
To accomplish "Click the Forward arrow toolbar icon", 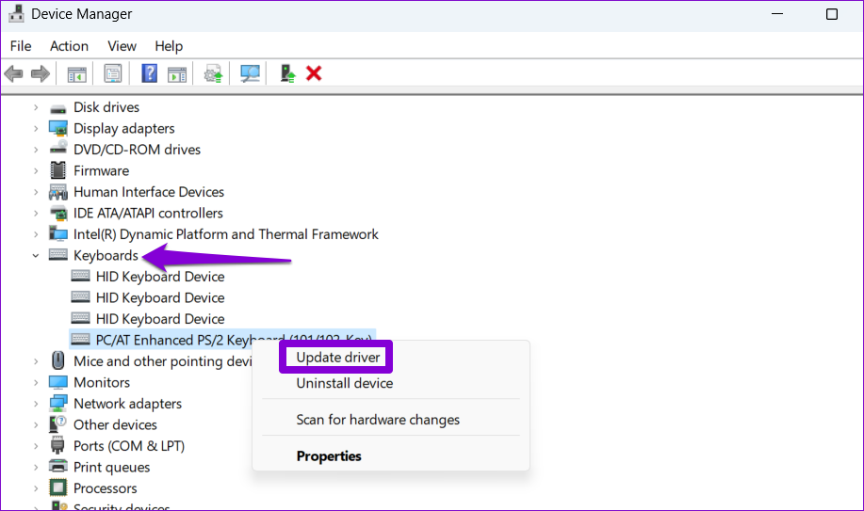I will [41, 73].
